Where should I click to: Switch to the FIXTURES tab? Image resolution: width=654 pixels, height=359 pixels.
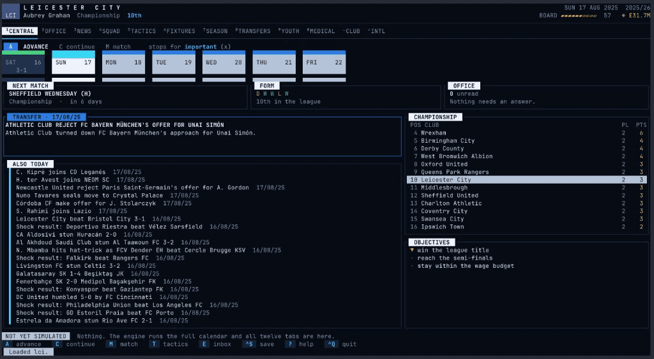(179, 31)
